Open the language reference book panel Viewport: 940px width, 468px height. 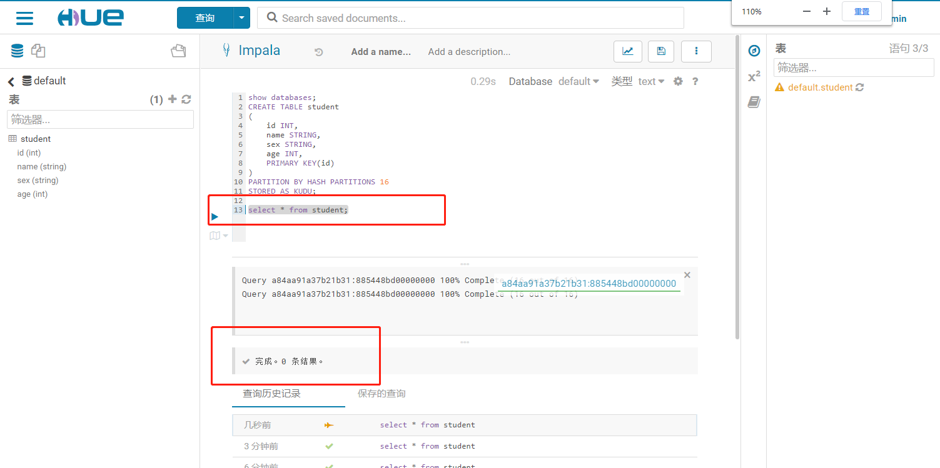[x=754, y=102]
